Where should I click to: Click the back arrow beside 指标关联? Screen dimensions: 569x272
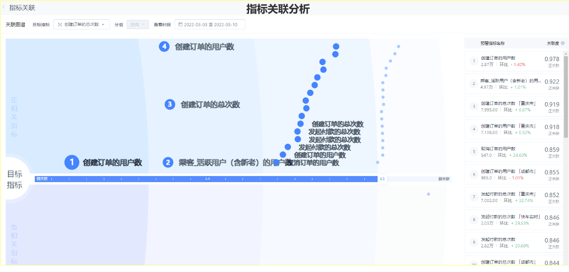[x=4, y=7]
